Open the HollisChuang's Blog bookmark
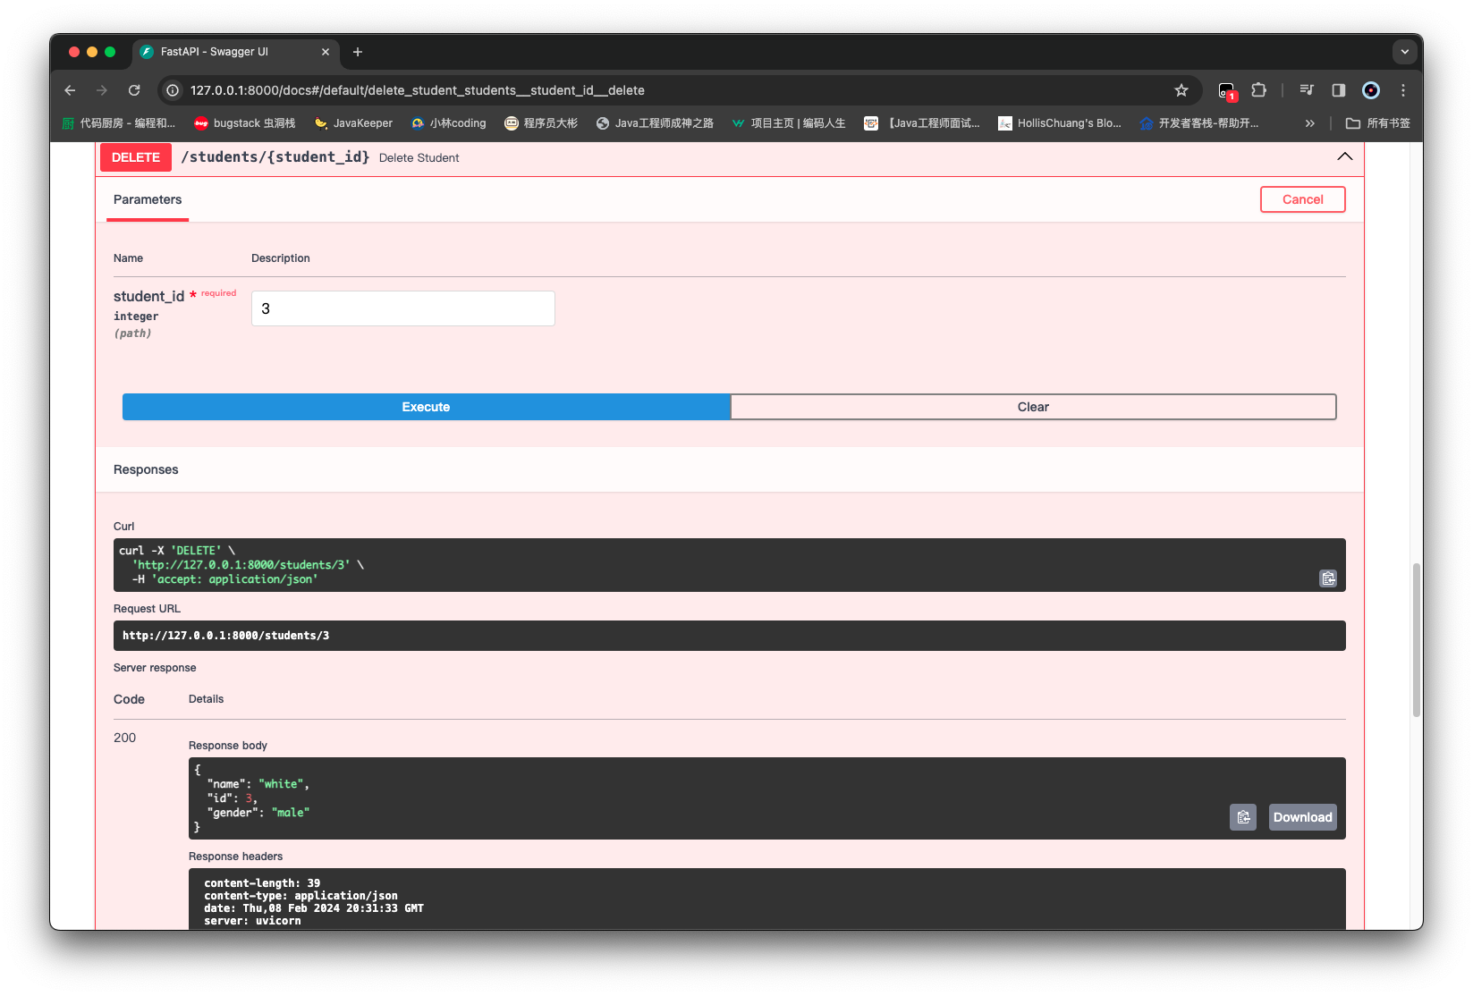 point(1060,123)
